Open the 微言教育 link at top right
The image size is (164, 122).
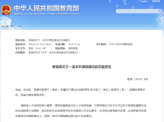pos(156,1)
